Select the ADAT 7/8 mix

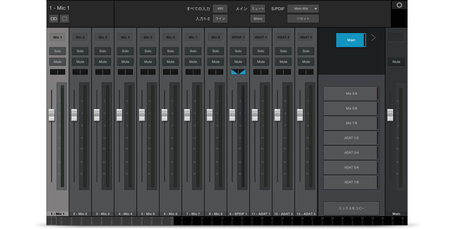click(351, 182)
